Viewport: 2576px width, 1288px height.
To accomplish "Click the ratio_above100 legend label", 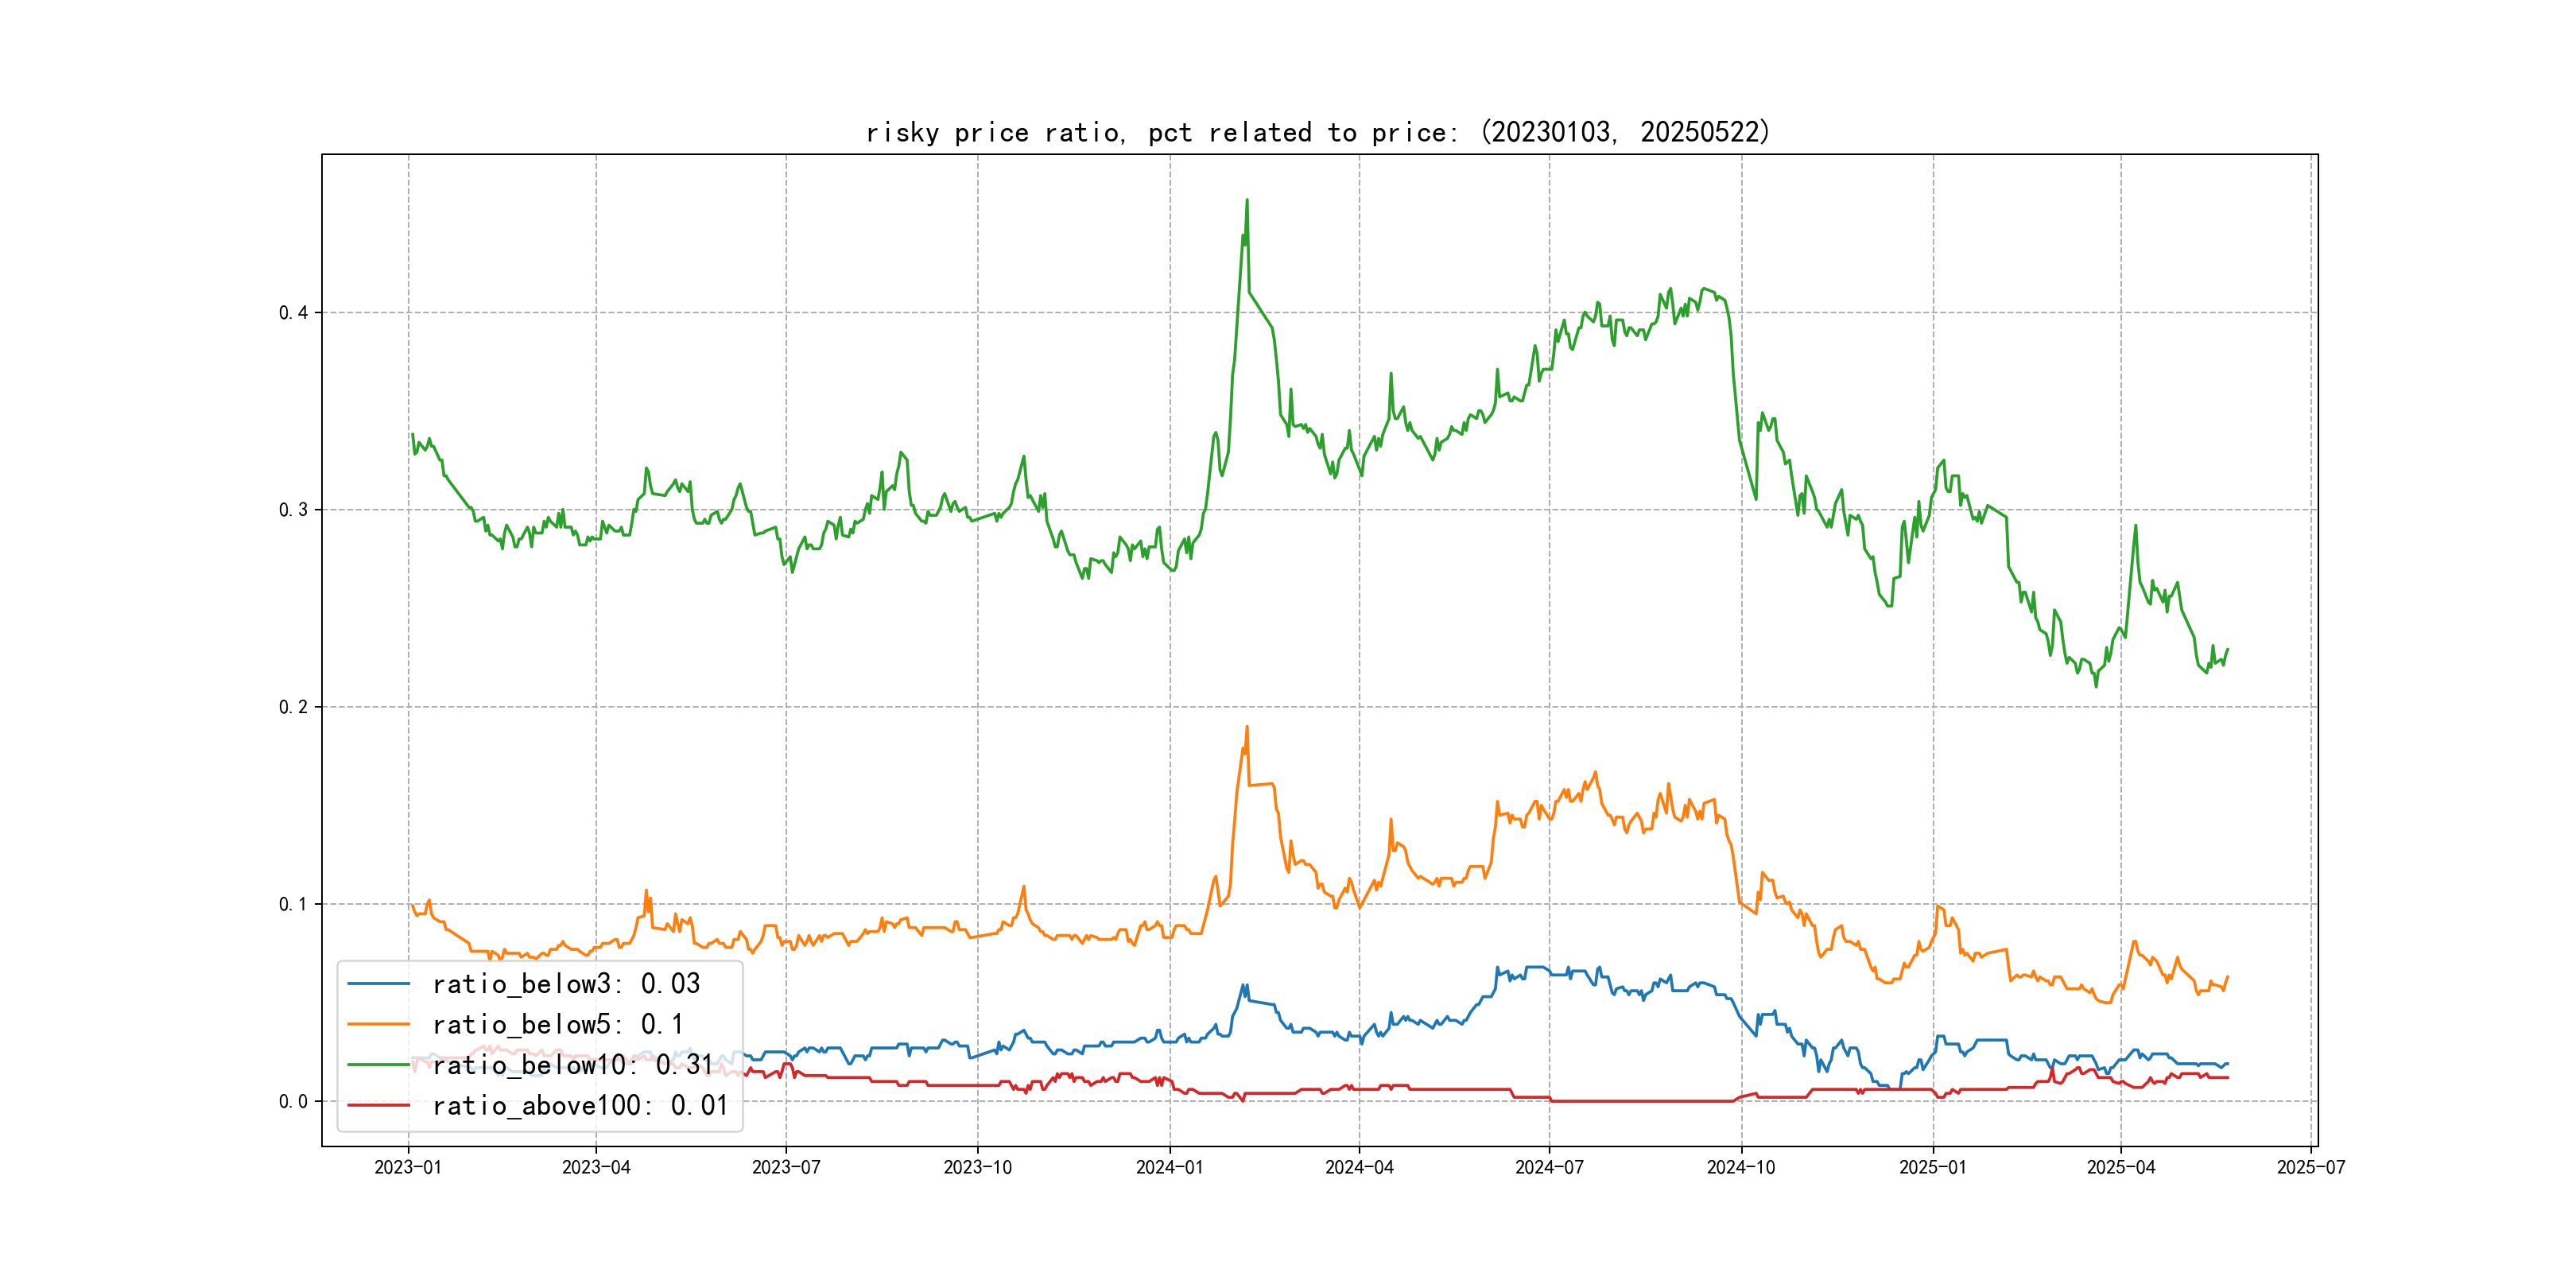I will 580,1106.
